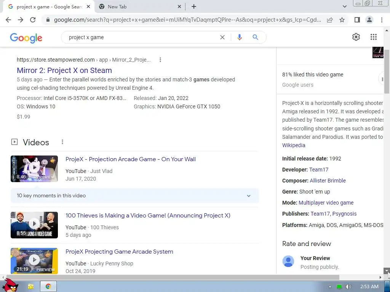
Task: Open the green network tray icon
Action: point(339,287)
